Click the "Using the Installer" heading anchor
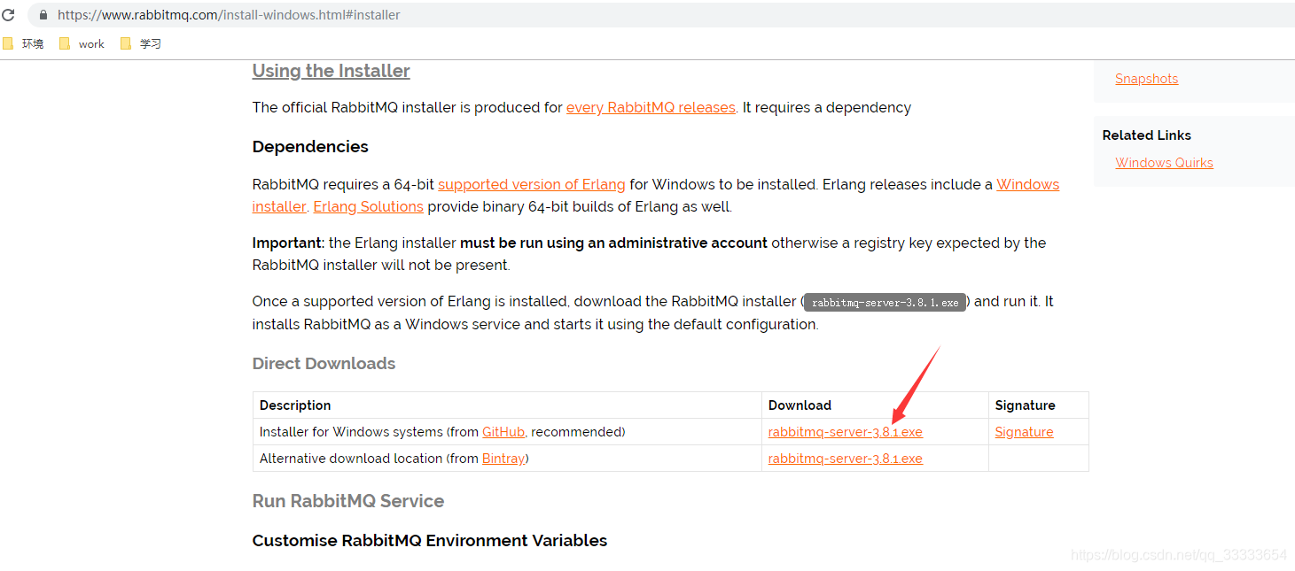Screen dimensions: 1295x571 [331, 71]
